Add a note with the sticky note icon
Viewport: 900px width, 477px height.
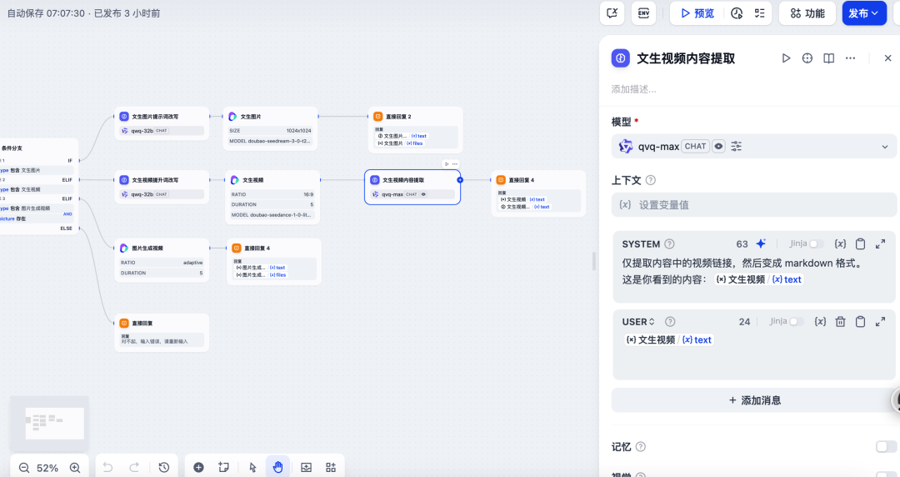coord(224,467)
